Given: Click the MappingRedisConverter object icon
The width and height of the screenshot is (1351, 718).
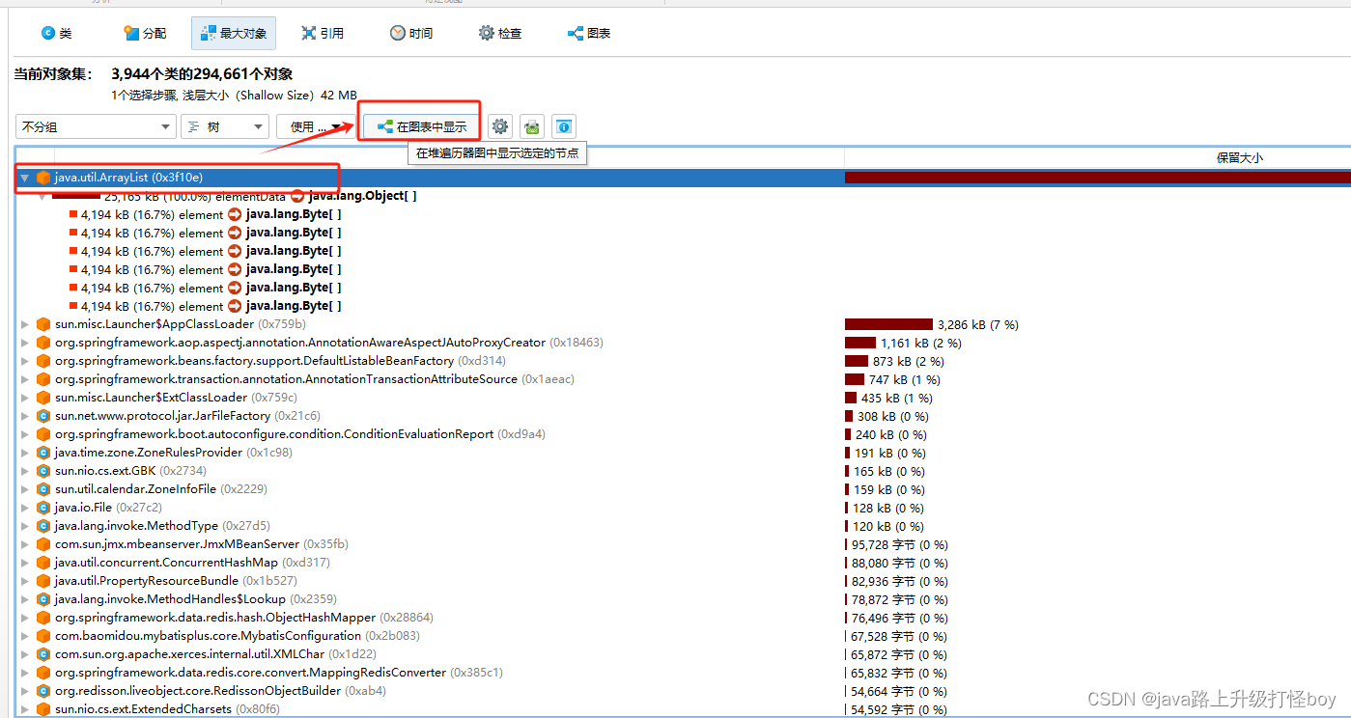Looking at the screenshot, I should [x=43, y=673].
